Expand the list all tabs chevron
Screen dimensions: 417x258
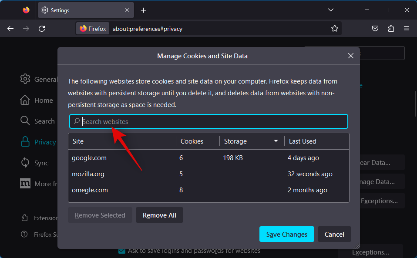pyautogui.click(x=331, y=10)
